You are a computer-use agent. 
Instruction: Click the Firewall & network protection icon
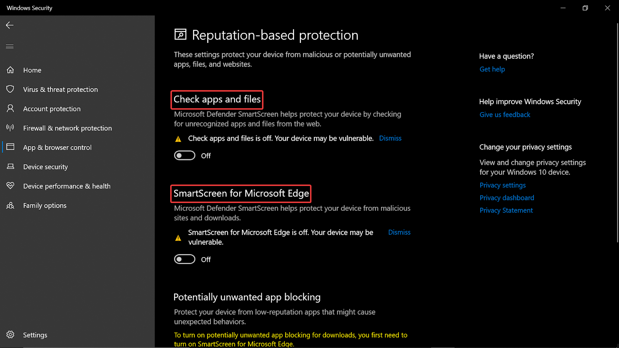coord(10,128)
